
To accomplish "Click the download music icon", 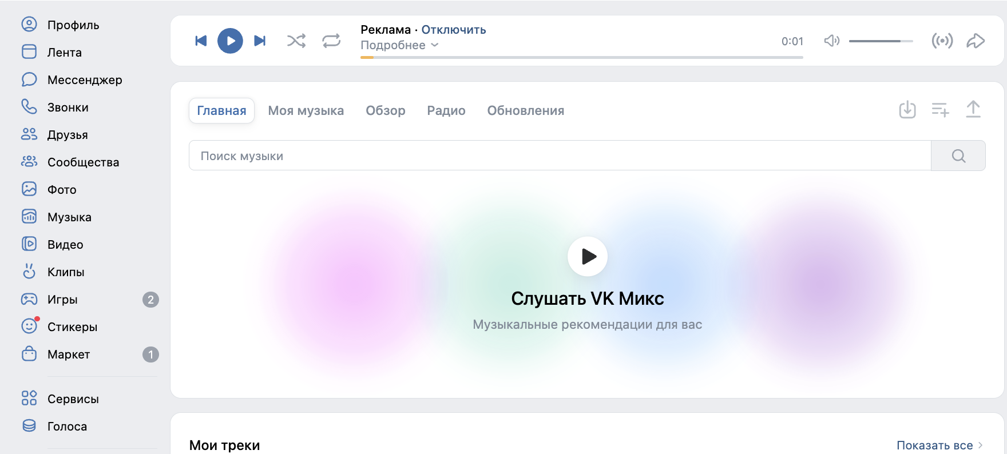I will 907,109.
